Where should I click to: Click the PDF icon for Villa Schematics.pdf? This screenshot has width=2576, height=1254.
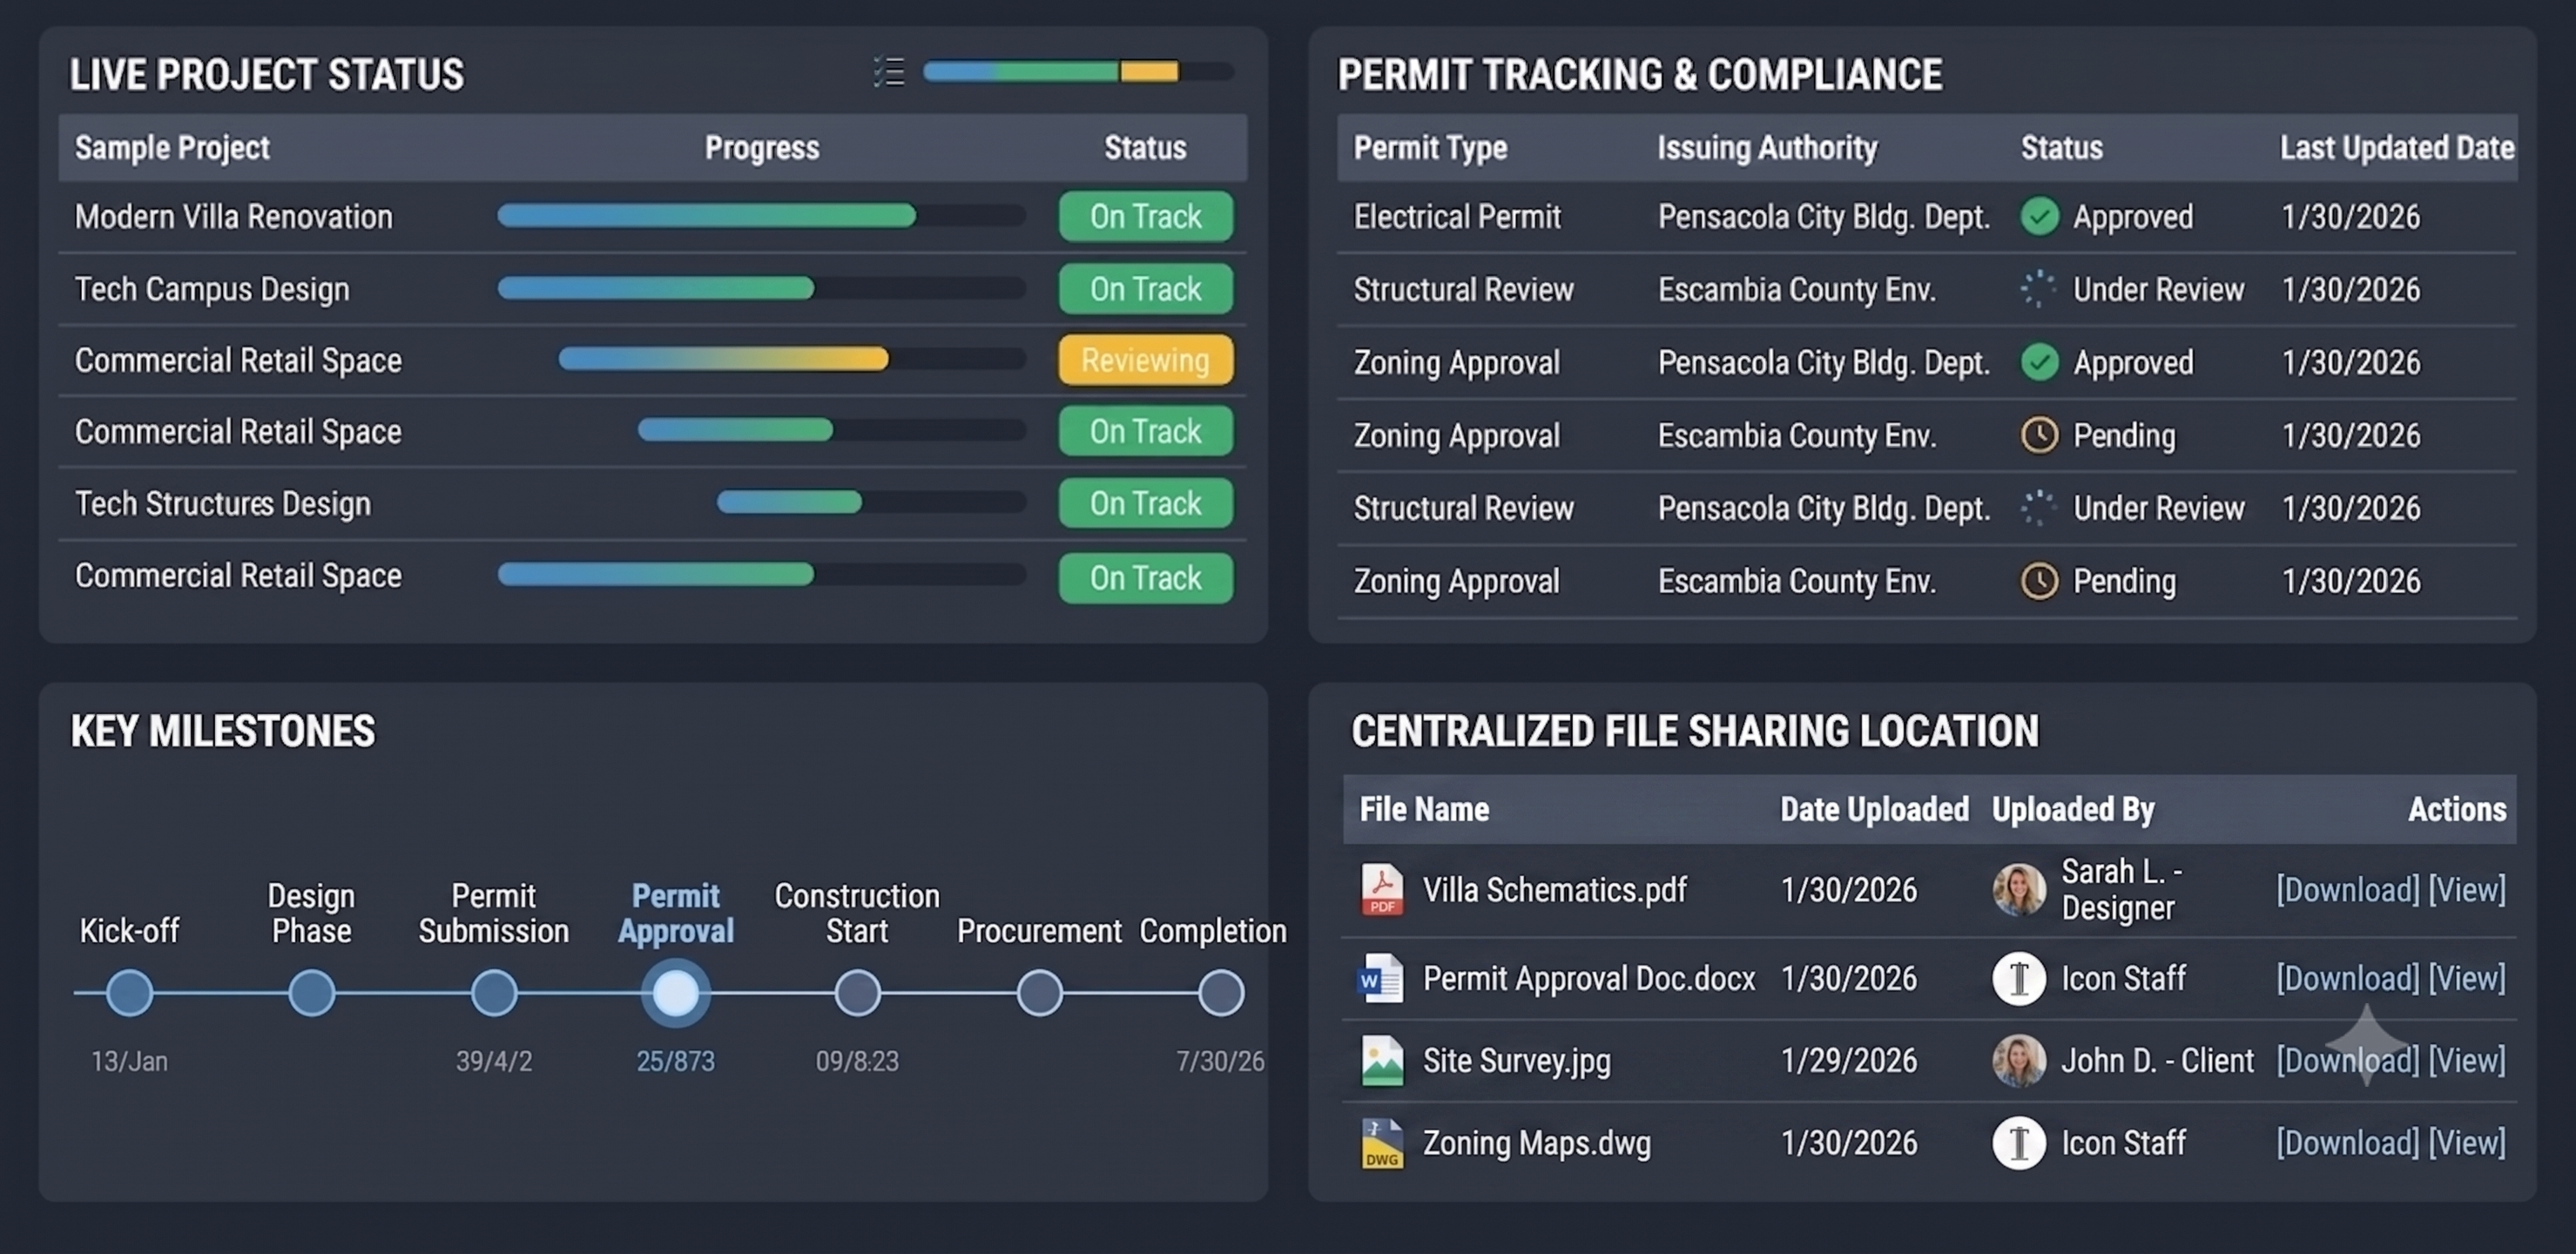[1382, 890]
